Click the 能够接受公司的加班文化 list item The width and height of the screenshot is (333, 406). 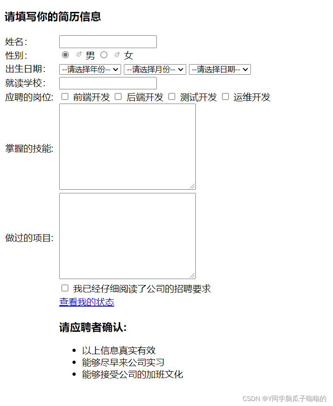click(133, 374)
